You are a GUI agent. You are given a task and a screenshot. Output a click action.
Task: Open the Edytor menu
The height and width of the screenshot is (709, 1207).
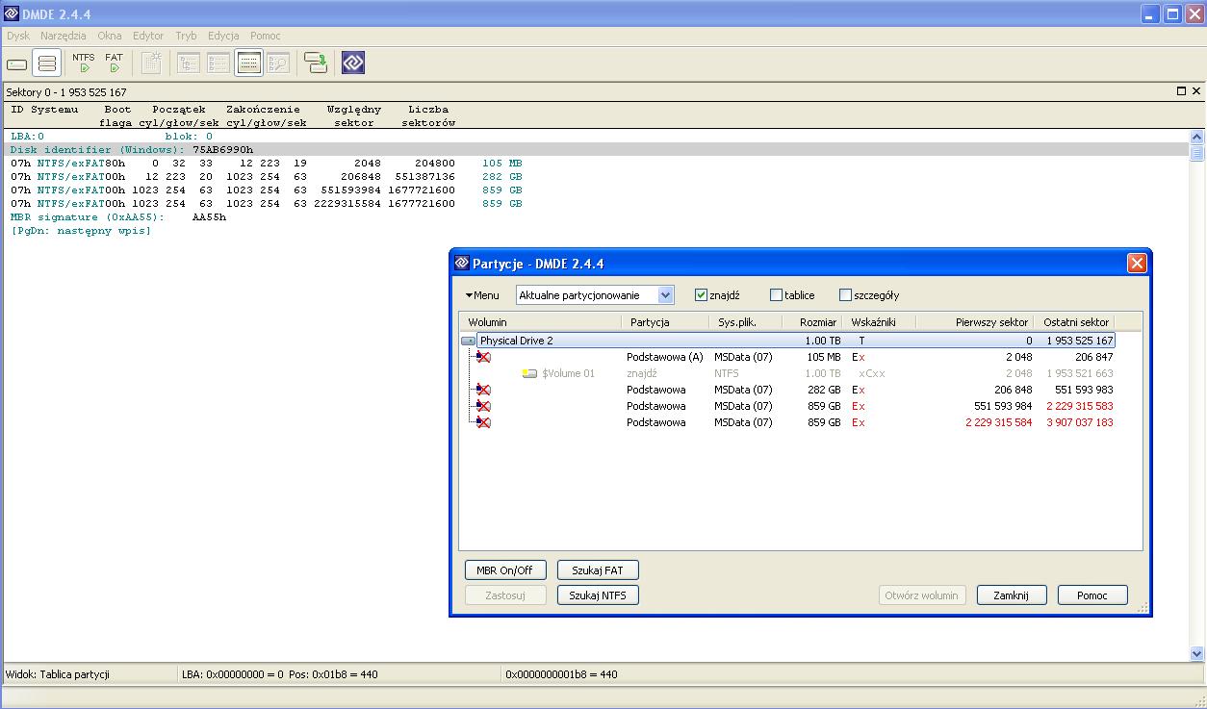click(148, 36)
